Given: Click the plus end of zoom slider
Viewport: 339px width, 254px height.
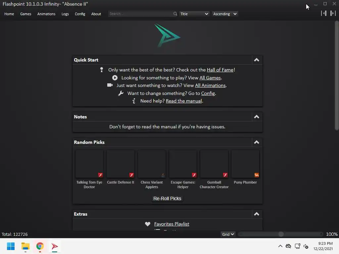Looking at the screenshot, I should [x=321, y=234].
